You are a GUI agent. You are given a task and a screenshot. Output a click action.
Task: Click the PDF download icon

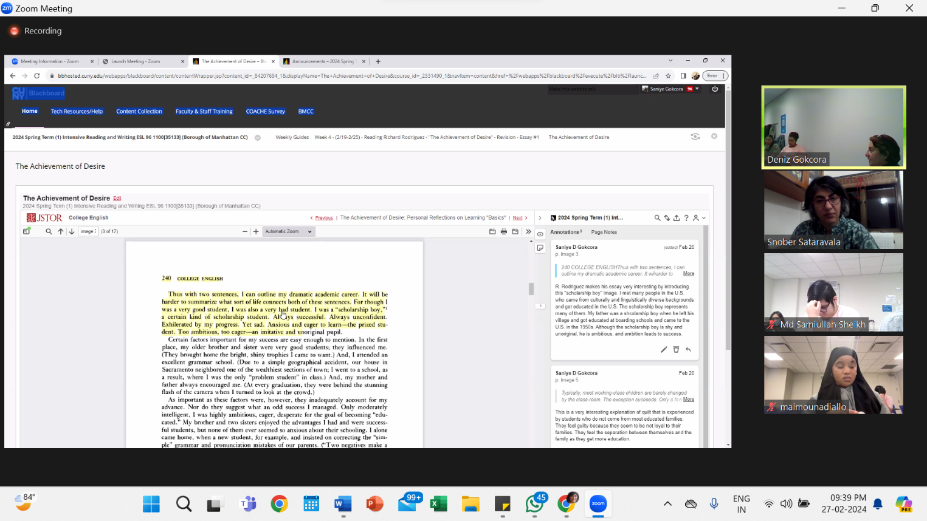[x=515, y=231]
